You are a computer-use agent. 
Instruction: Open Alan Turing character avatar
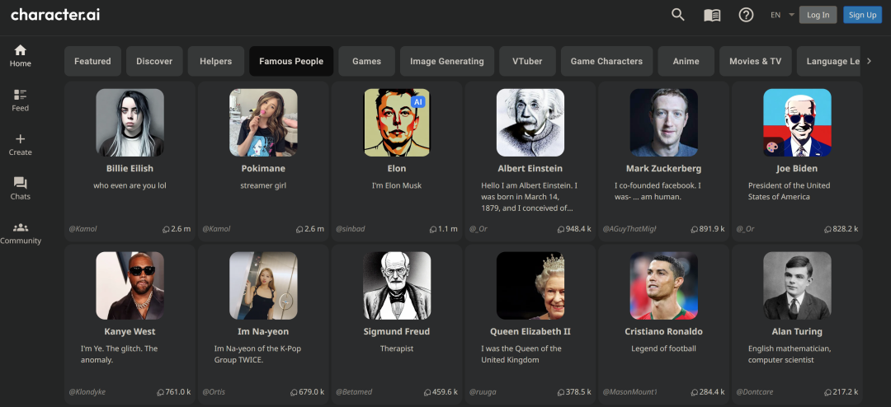click(x=797, y=286)
